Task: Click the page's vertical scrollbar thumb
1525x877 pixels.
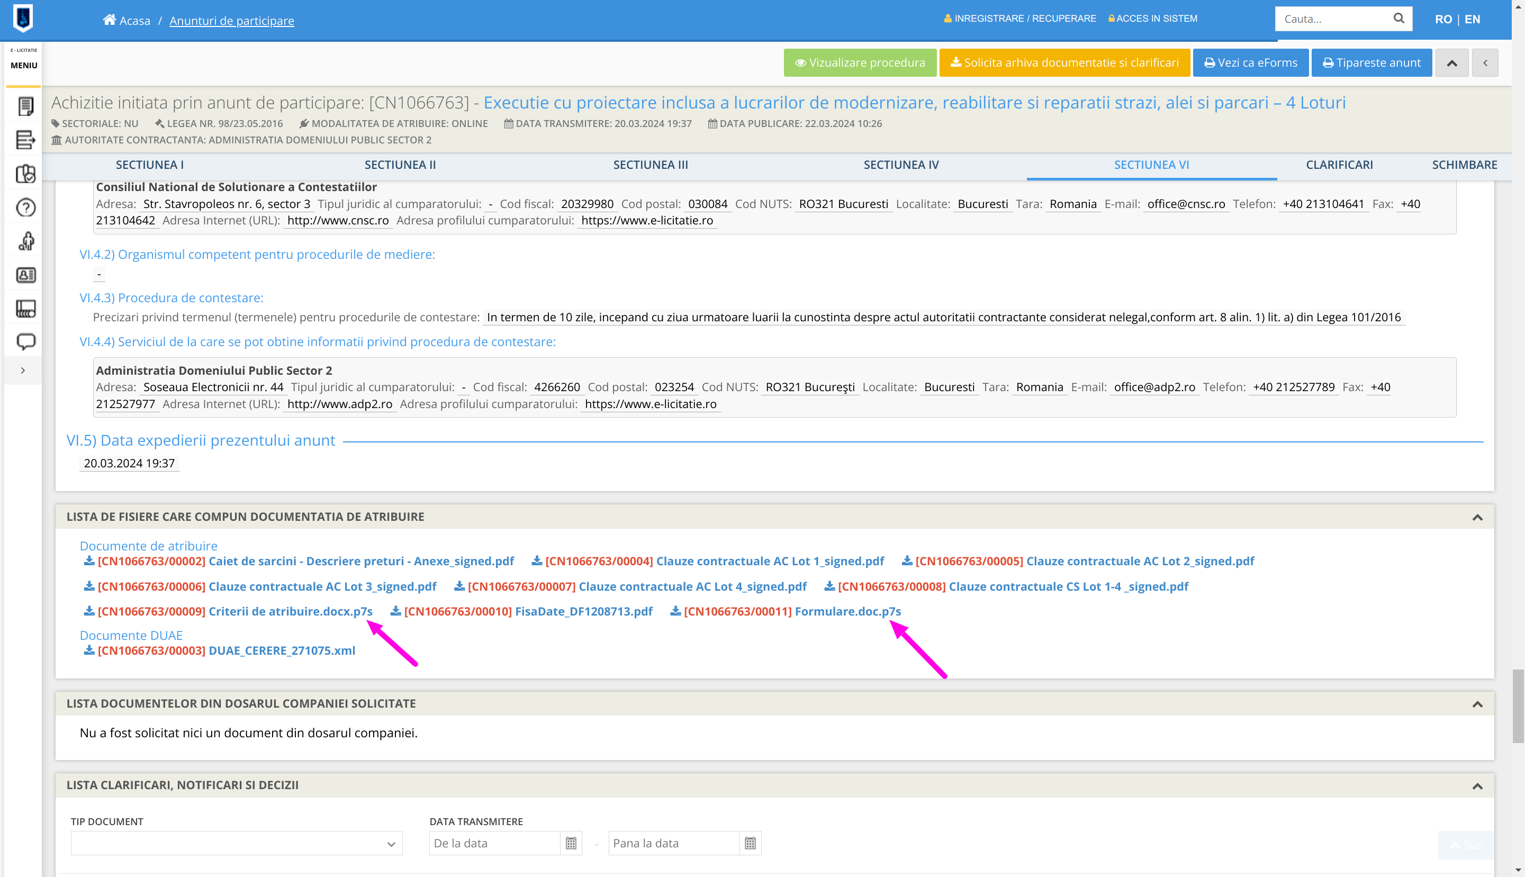Action: (1518, 706)
